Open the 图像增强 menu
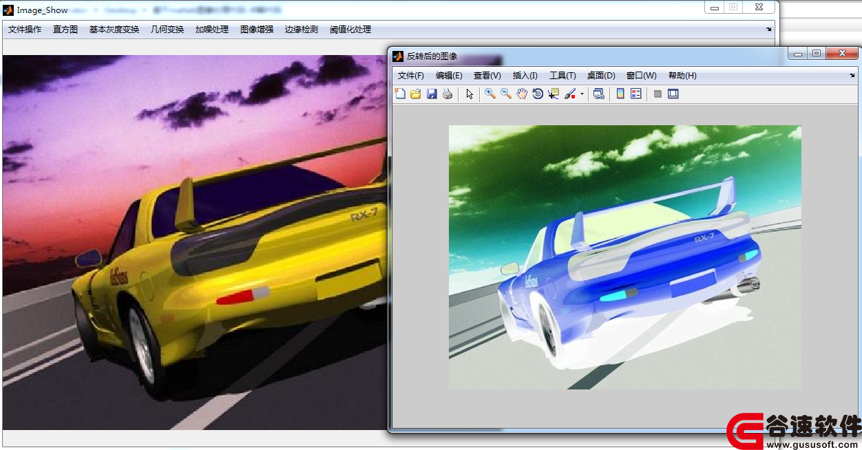This screenshot has width=862, height=450. 257,30
